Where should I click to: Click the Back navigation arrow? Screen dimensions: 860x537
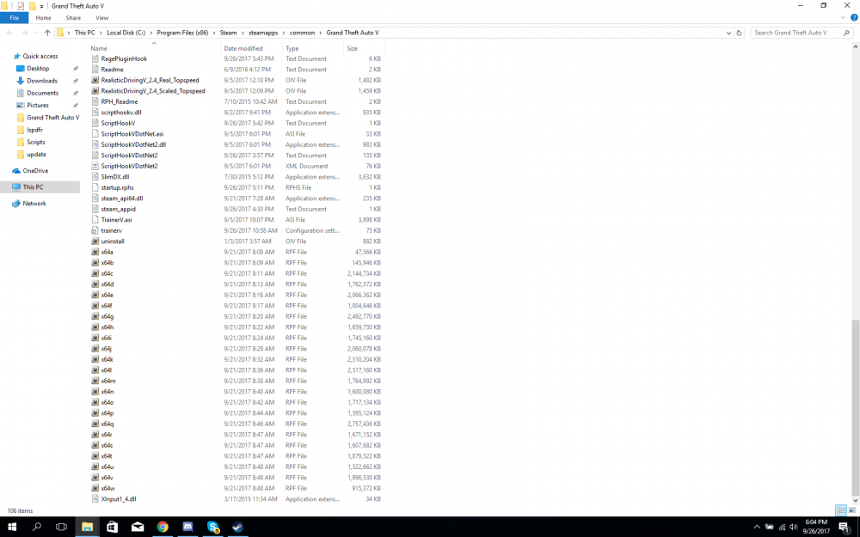click(x=9, y=33)
